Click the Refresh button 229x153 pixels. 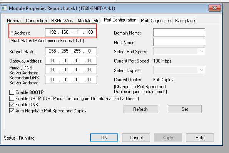140,109
